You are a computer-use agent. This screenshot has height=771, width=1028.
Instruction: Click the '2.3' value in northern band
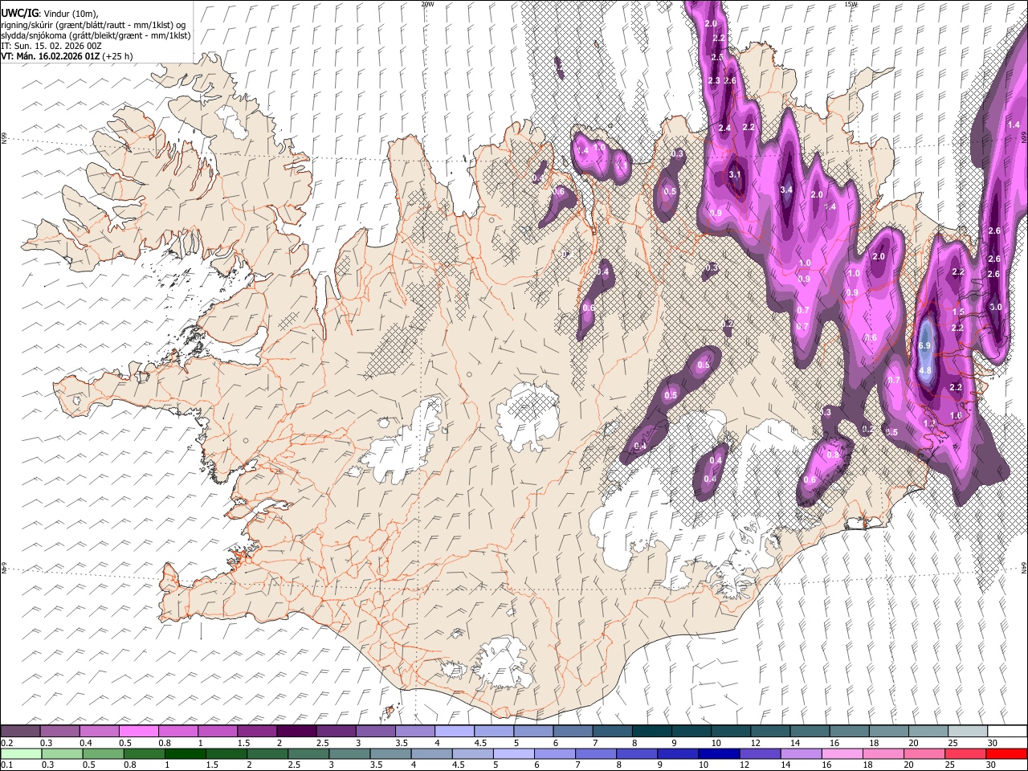point(714,81)
